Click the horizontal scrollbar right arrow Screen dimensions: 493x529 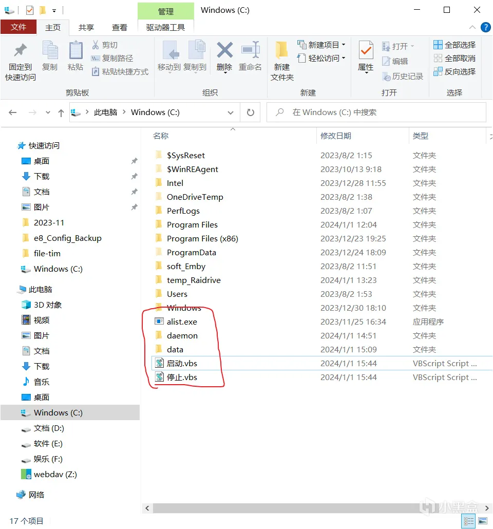click(487, 508)
